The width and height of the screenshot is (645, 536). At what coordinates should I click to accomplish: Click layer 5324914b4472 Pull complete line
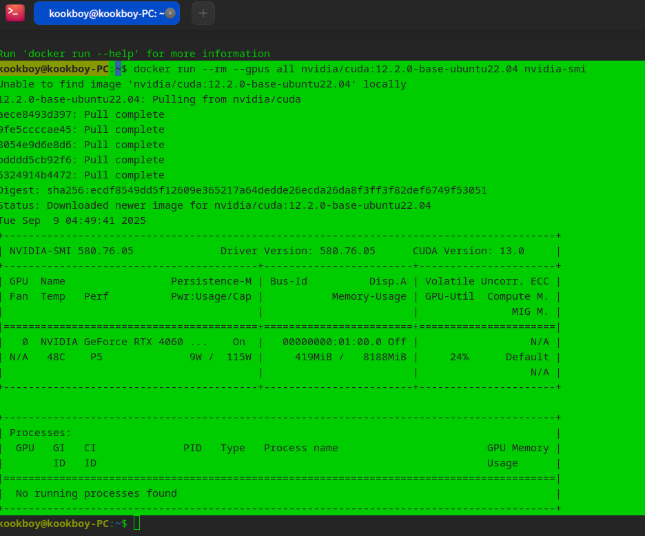click(x=82, y=175)
